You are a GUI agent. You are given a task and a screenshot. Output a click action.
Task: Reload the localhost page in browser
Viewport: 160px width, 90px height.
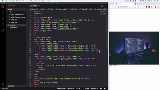point(115,7)
